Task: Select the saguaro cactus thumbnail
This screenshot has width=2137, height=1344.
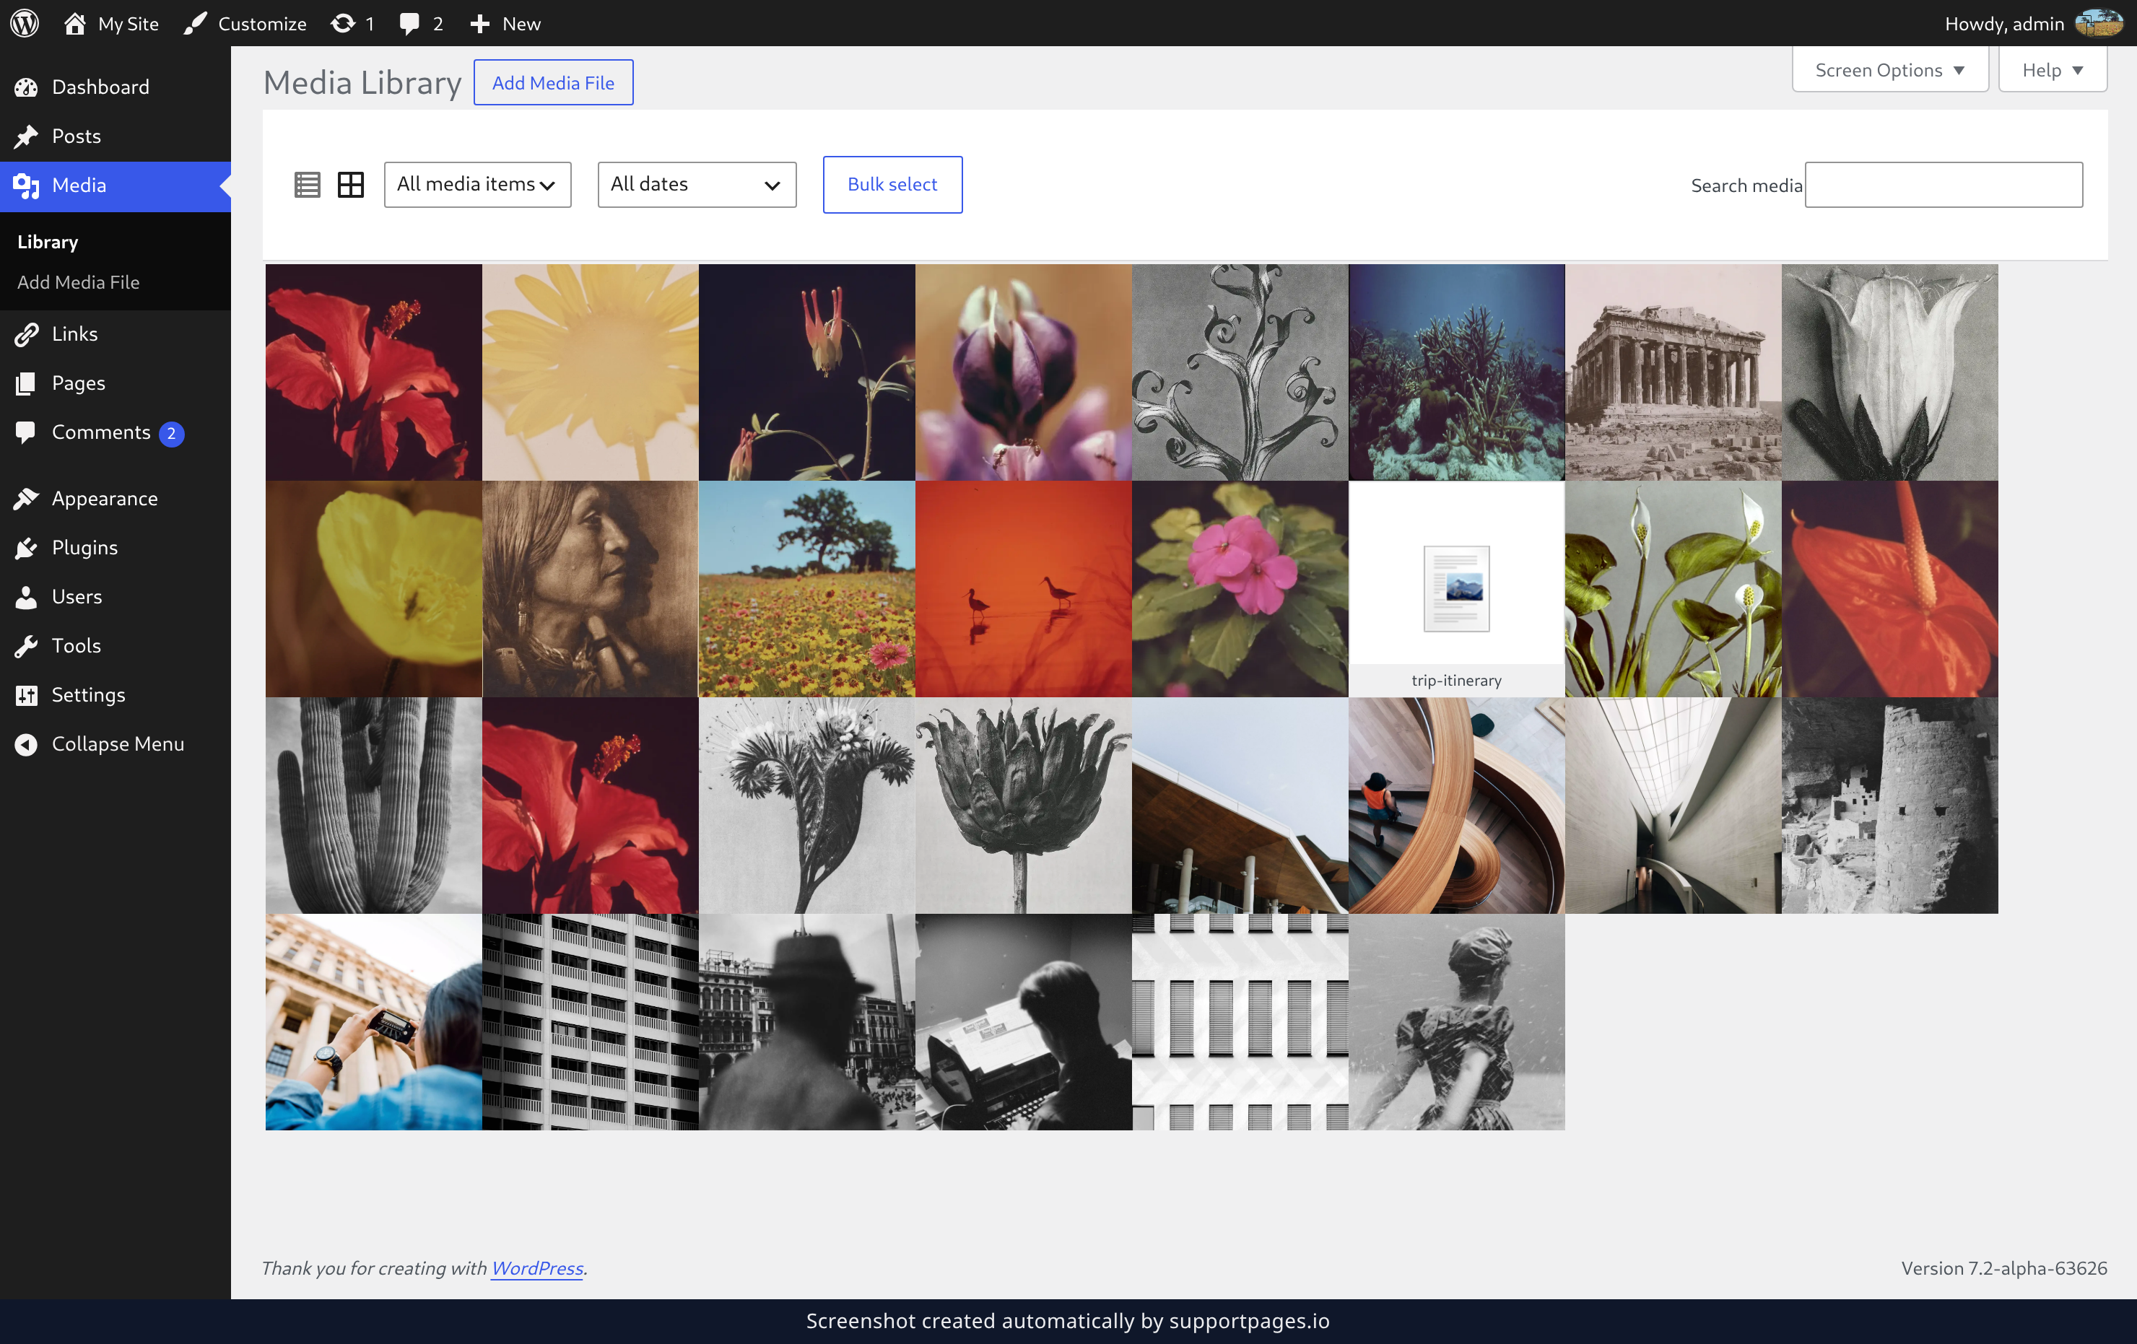Action: click(374, 806)
